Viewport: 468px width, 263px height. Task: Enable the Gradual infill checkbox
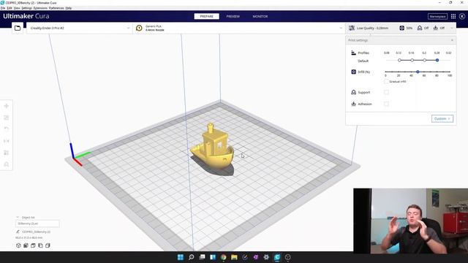[x=386, y=81]
